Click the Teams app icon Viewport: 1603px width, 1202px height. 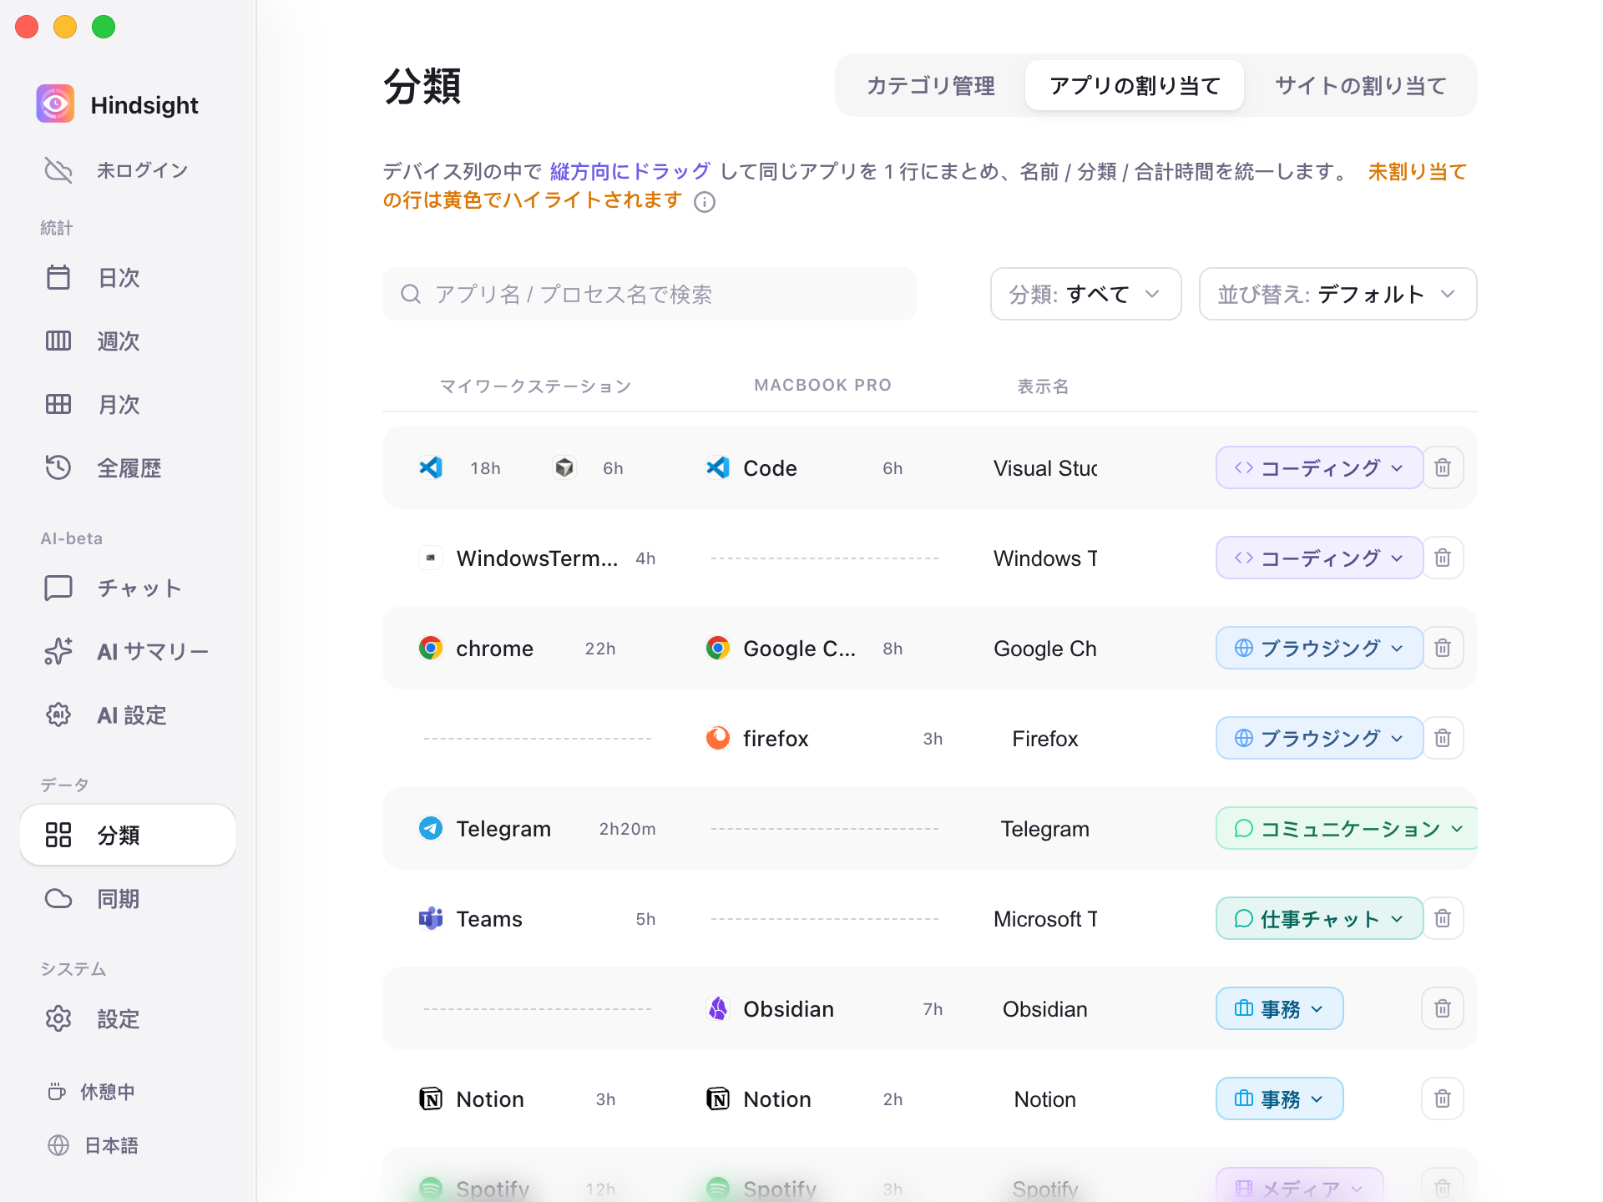[x=431, y=918]
